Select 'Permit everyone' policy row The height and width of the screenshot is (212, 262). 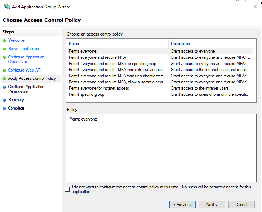coord(83,51)
